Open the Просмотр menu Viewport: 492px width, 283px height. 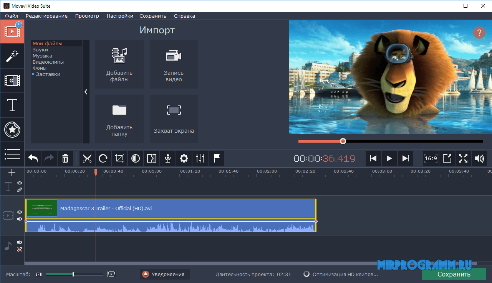click(x=87, y=16)
